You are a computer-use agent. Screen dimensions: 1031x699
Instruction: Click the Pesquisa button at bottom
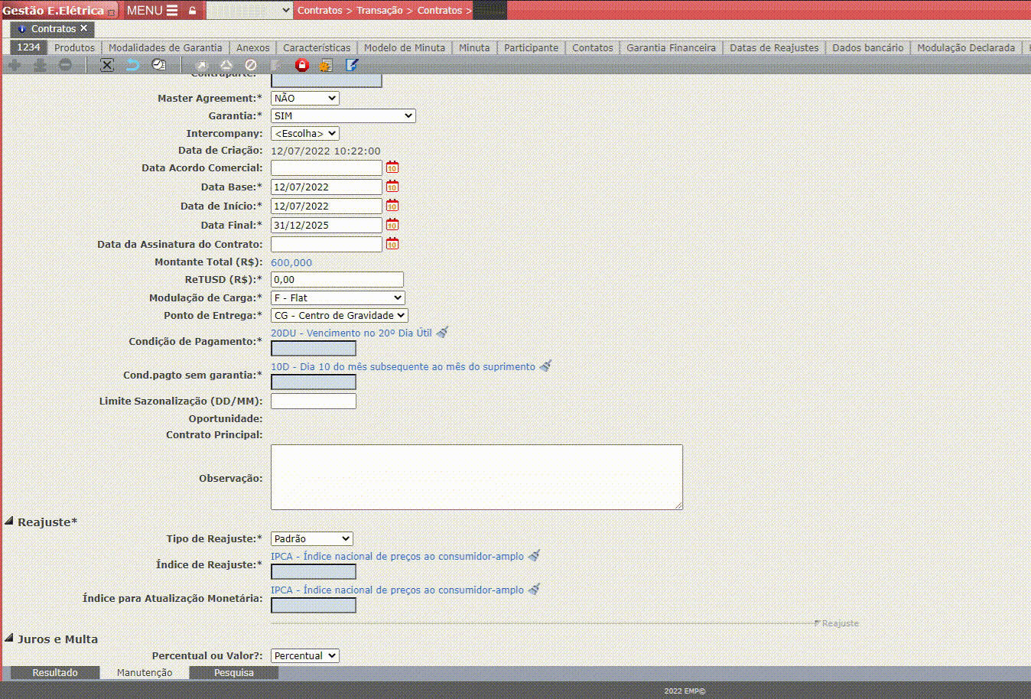point(233,673)
